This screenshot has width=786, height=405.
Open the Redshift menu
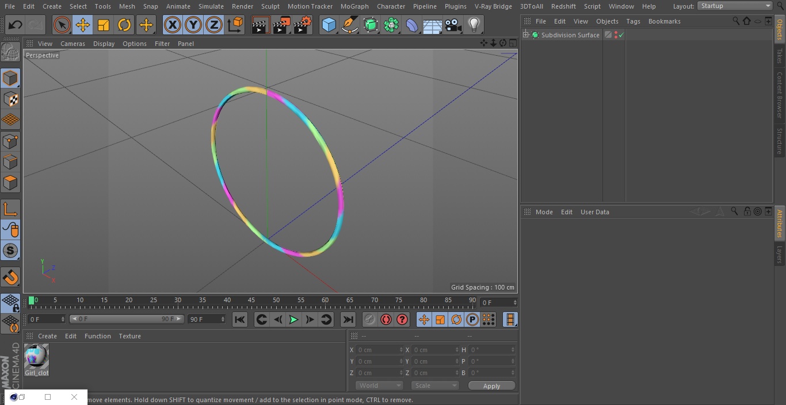[563, 6]
